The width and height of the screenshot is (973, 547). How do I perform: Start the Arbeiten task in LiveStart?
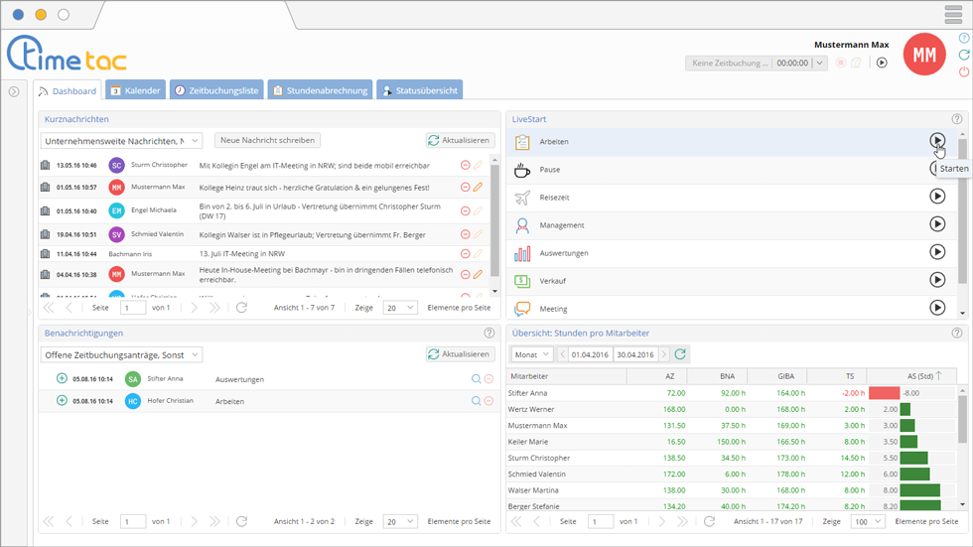pos(936,141)
